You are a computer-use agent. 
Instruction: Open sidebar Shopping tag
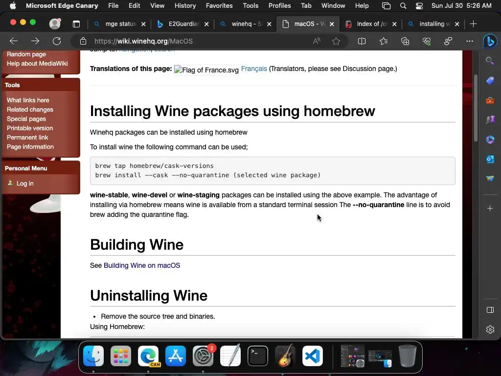click(490, 80)
